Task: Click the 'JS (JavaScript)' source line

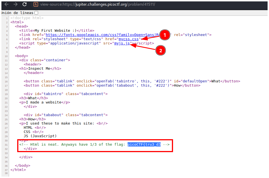Action: 40,136
